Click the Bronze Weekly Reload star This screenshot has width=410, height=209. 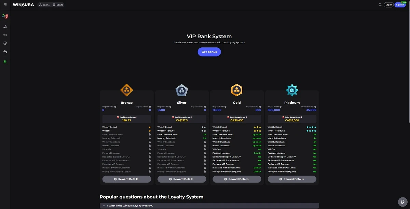point(150,127)
